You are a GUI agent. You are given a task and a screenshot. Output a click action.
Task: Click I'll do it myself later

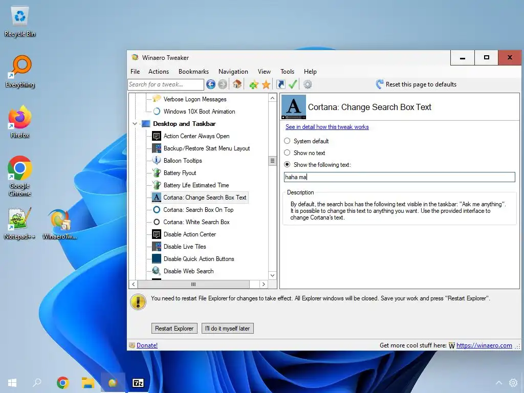tap(228, 329)
